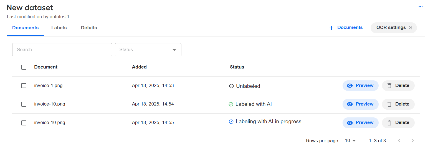Toggle the select-all documents checkbox
Viewport: 428px width, 150px height.
pos(24,67)
